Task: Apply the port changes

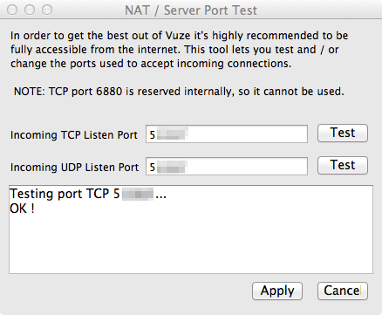Action: (x=277, y=291)
